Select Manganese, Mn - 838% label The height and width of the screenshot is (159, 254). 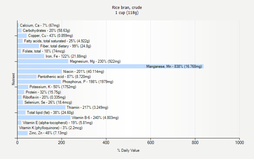[x=174, y=66]
